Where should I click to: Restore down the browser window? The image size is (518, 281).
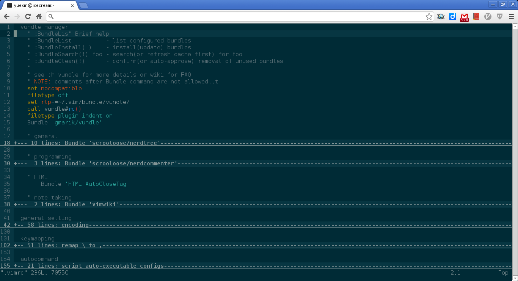click(x=502, y=4)
